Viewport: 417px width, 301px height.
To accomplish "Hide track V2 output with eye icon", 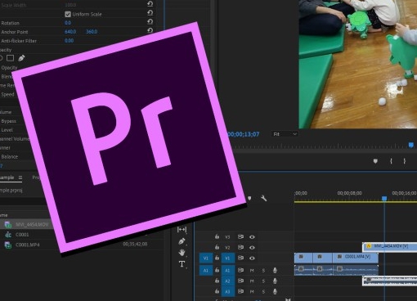I will click(x=252, y=248).
